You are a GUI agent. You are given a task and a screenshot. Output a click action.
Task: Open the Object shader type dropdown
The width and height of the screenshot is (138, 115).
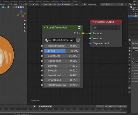tap(38, 4)
